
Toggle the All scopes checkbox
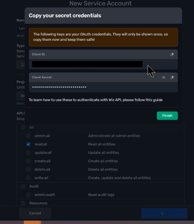[23, 127]
